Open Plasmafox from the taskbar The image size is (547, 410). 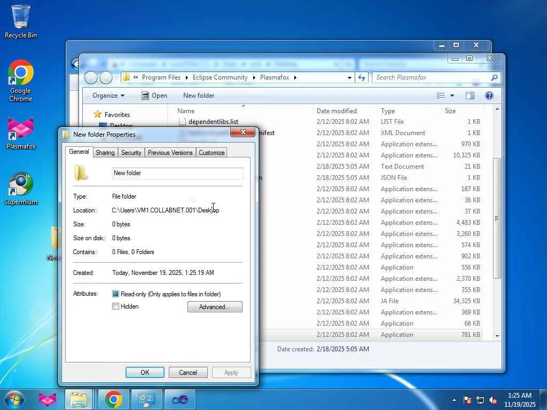pyautogui.click(x=48, y=399)
